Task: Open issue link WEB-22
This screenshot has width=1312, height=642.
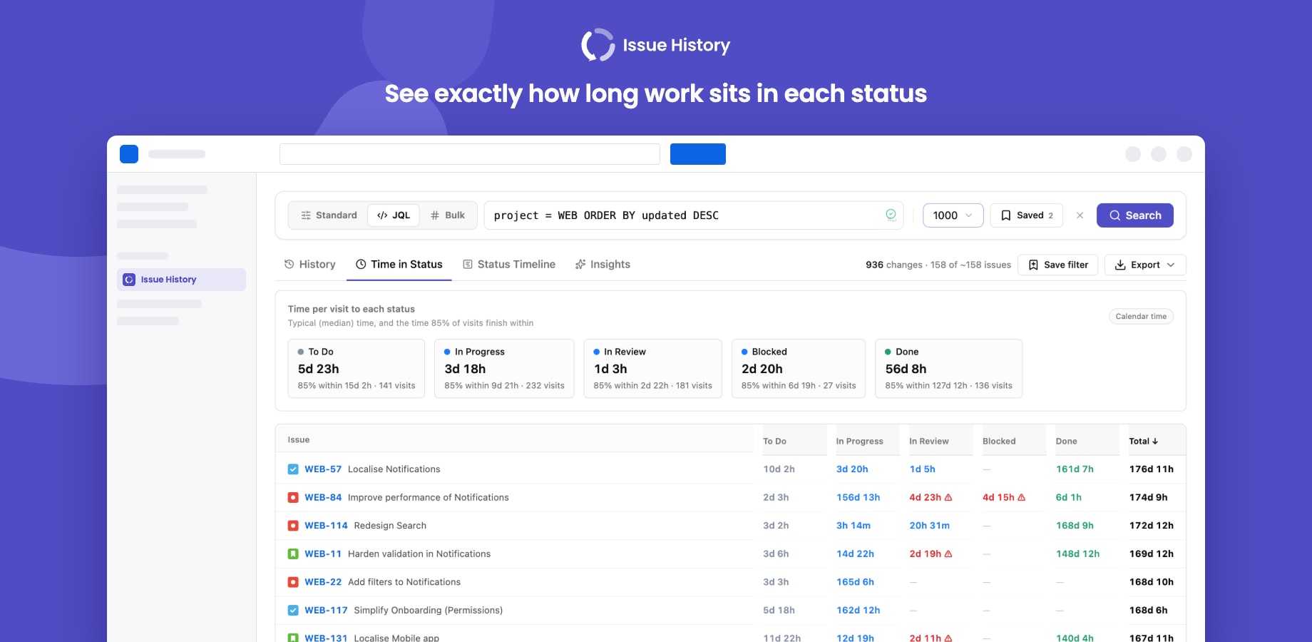Action: [x=323, y=582]
